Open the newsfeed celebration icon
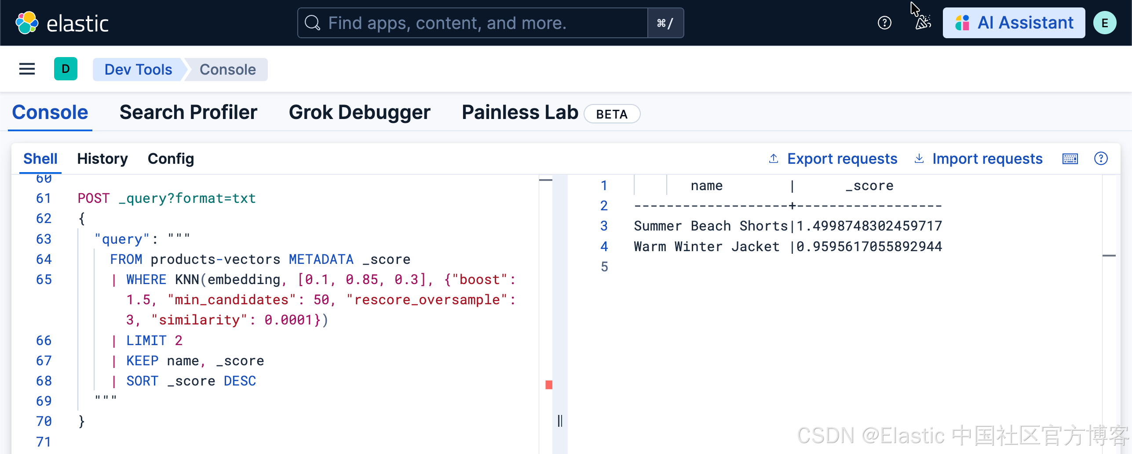Screen dimensions: 1132x454 click(x=923, y=23)
